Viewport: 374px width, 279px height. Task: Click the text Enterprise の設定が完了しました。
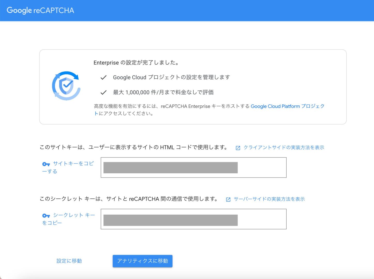pos(136,63)
